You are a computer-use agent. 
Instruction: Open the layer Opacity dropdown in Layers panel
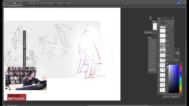172,23
